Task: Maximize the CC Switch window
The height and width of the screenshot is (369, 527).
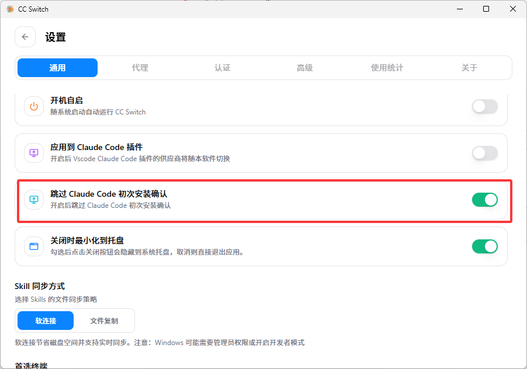Action: [x=486, y=9]
